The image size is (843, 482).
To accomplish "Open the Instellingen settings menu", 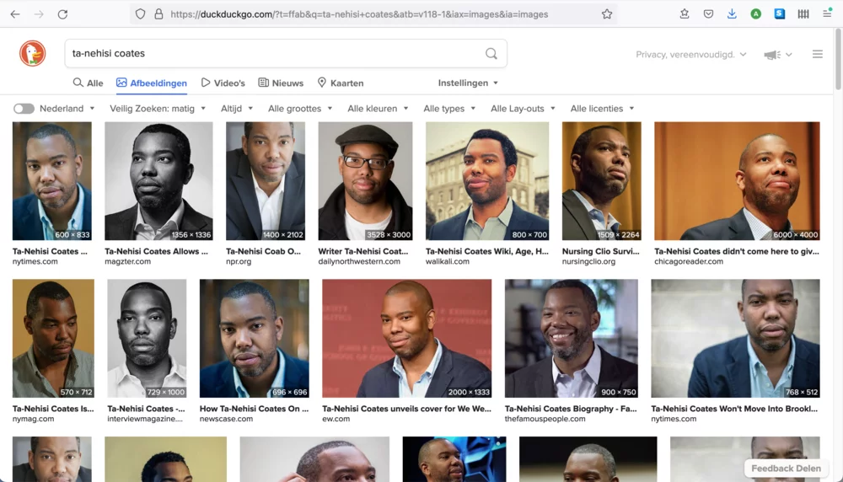I will click(468, 83).
